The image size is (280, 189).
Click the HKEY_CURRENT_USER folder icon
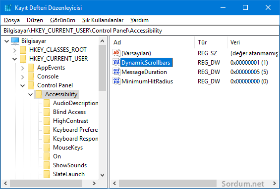(x=23, y=59)
